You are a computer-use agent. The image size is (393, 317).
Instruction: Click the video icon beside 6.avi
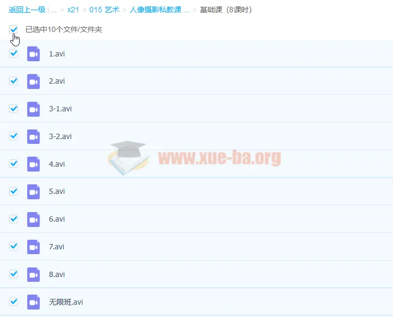click(34, 220)
